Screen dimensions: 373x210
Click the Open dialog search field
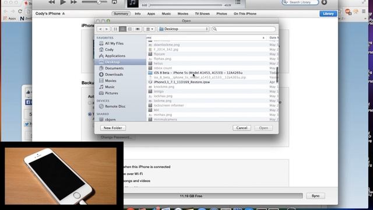(x=244, y=29)
